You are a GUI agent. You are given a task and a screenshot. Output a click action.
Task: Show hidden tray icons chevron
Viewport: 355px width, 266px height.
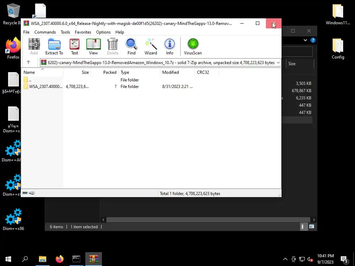[x=285, y=259]
